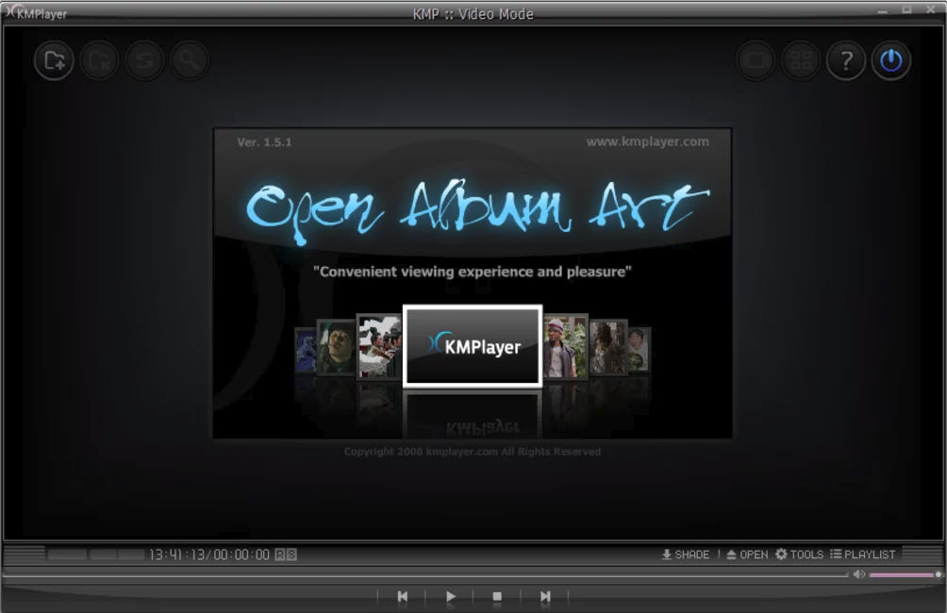Image resolution: width=947 pixels, height=613 pixels.
Task: Adjust the pink volume slider
Action: point(905,575)
